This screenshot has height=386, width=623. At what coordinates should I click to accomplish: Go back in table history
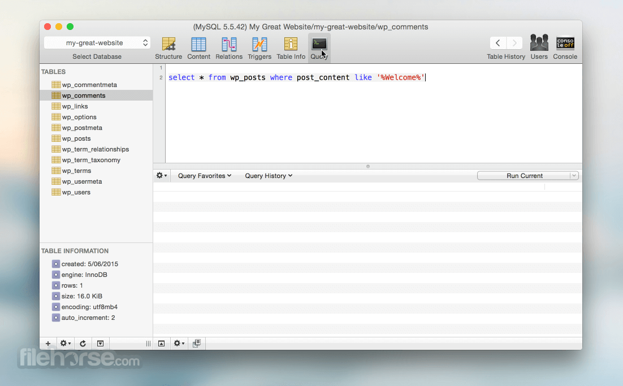pyautogui.click(x=498, y=43)
